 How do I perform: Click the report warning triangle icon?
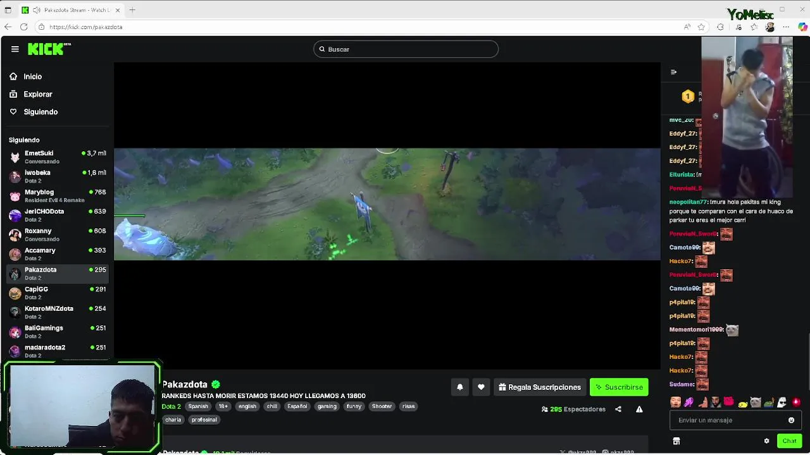pyautogui.click(x=639, y=409)
